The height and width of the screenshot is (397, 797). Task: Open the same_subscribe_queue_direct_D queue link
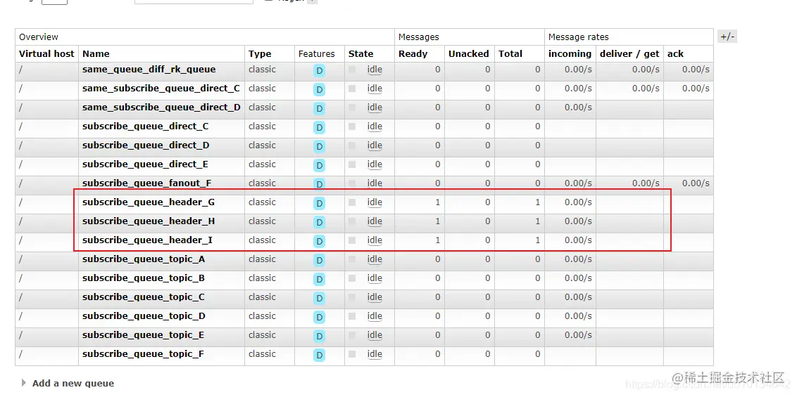coord(161,108)
